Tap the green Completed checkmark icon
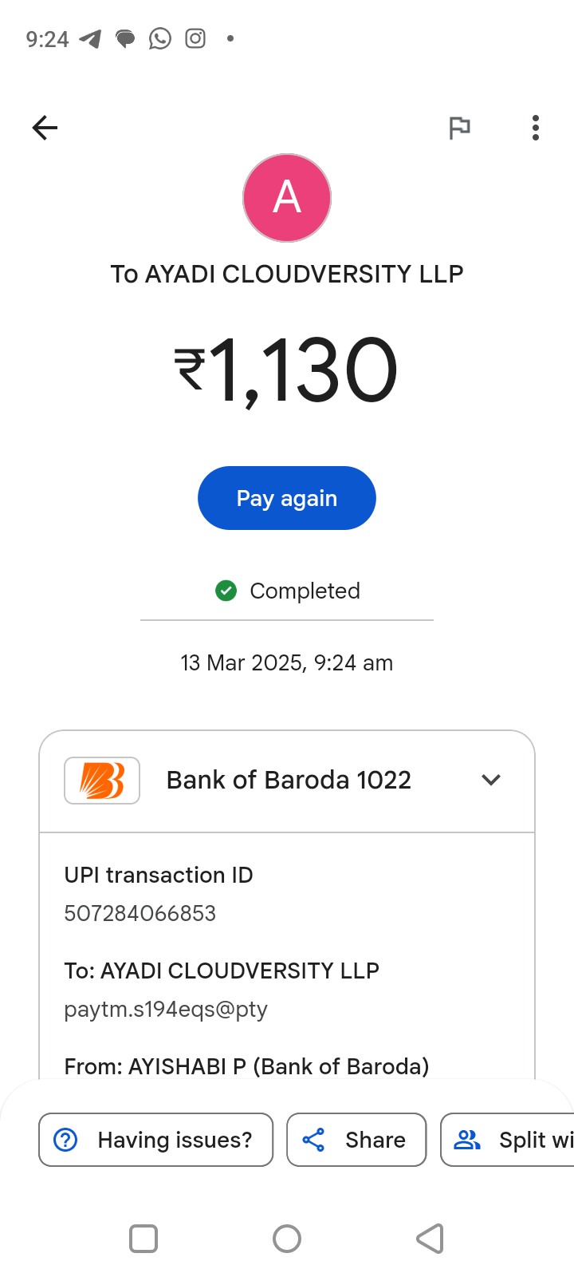Image resolution: width=574 pixels, height=1277 pixels. pos(226,591)
